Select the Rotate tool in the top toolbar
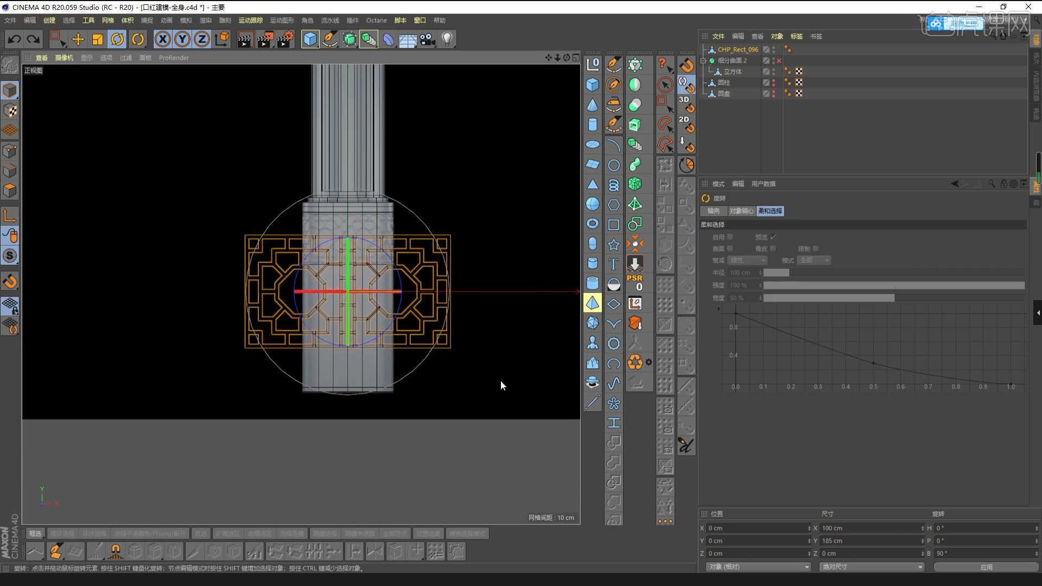 point(117,39)
